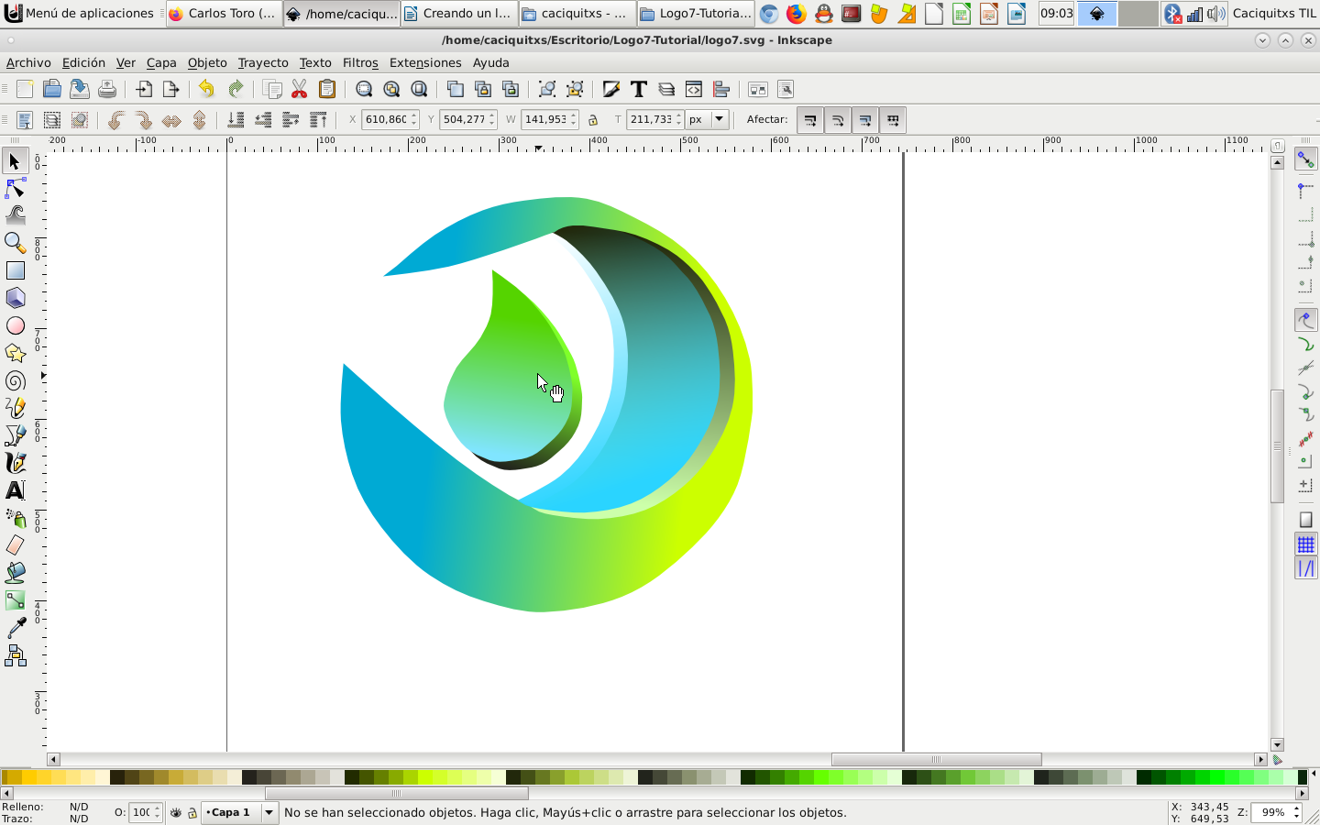The width and height of the screenshot is (1320, 825).
Task: Open Fill and Stroke dialog icon
Action: tap(611, 89)
